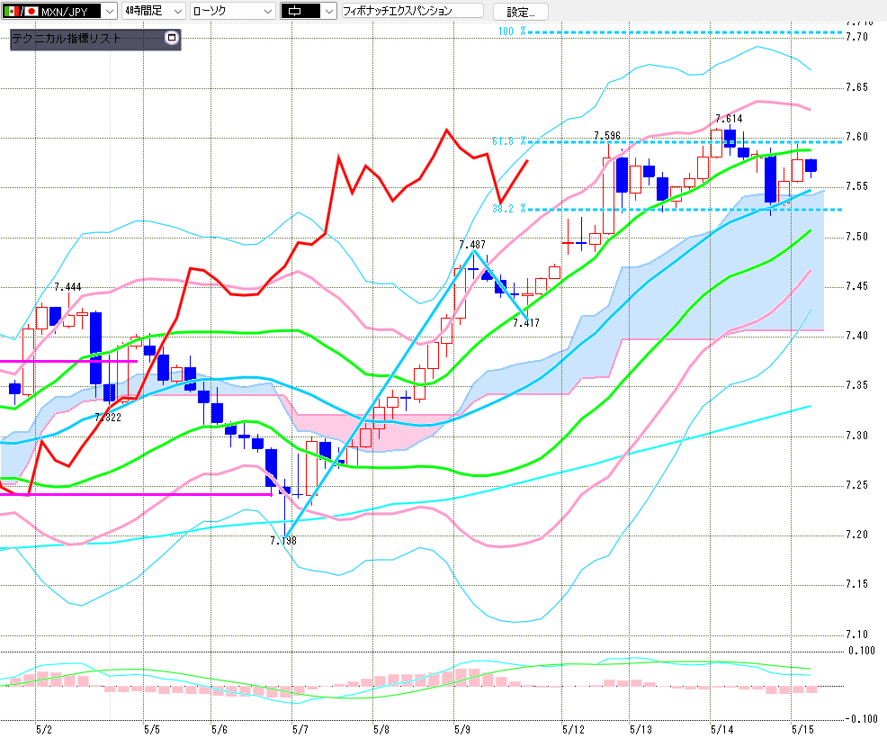
Task: Click the 38.2 % Fibonacci level label
Action: tap(508, 208)
